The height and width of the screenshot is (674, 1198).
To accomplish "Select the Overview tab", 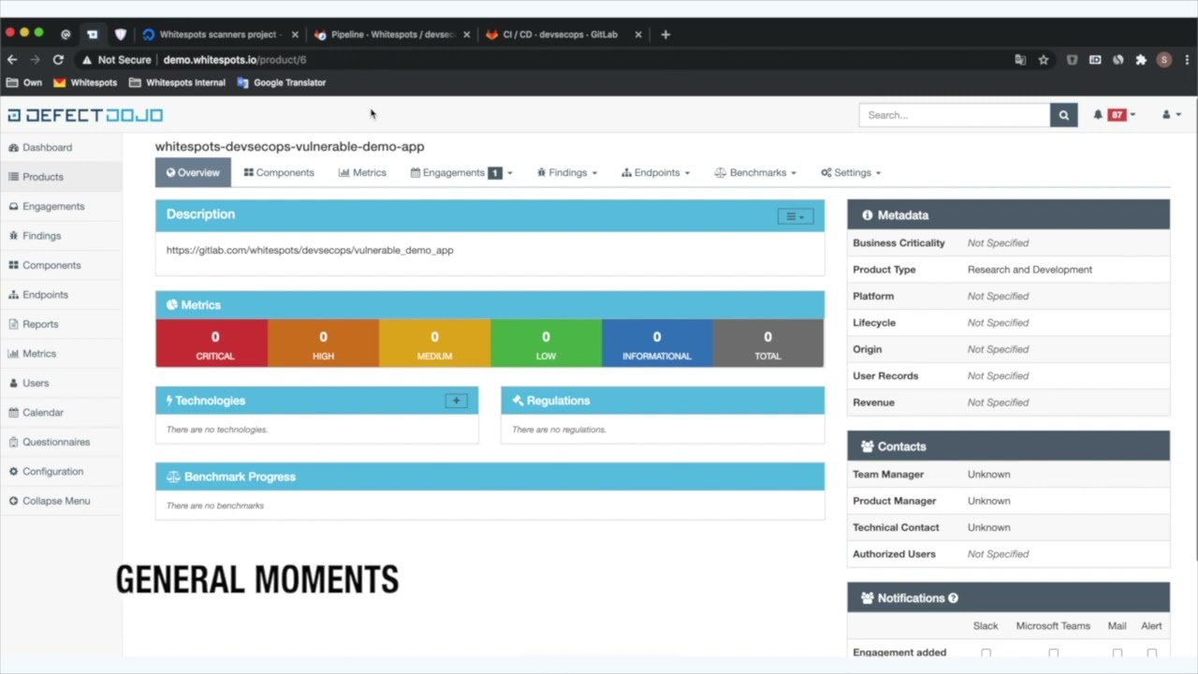I will click(x=193, y=173).
